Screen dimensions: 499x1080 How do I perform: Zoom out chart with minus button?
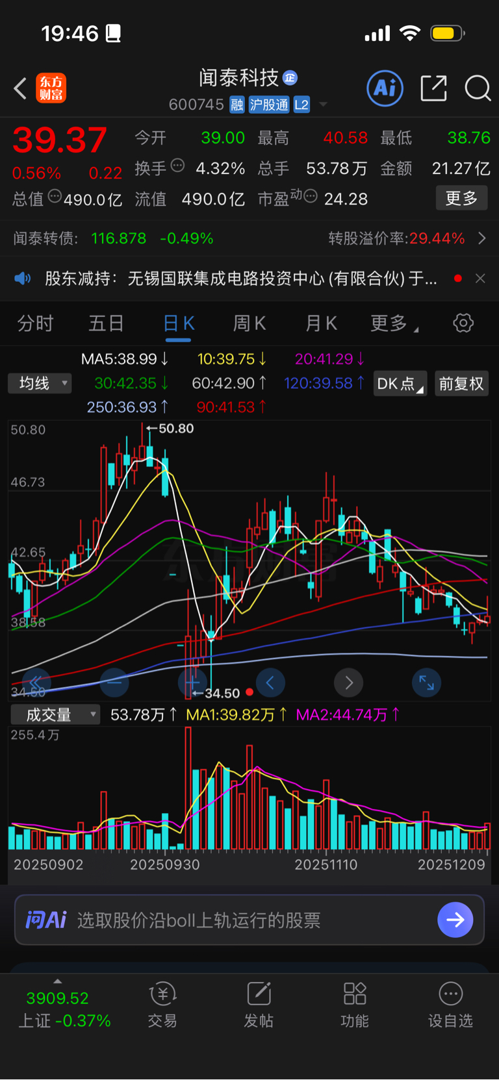point(114,683)
